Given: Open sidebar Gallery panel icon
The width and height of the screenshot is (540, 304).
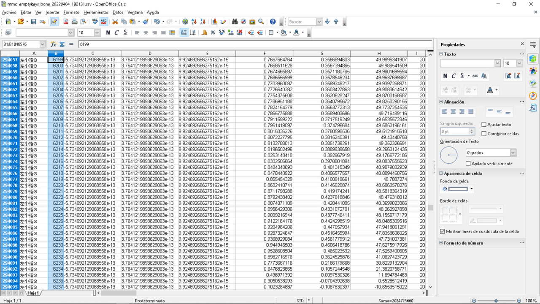Looking at the screenshot, I should (533, 83).
